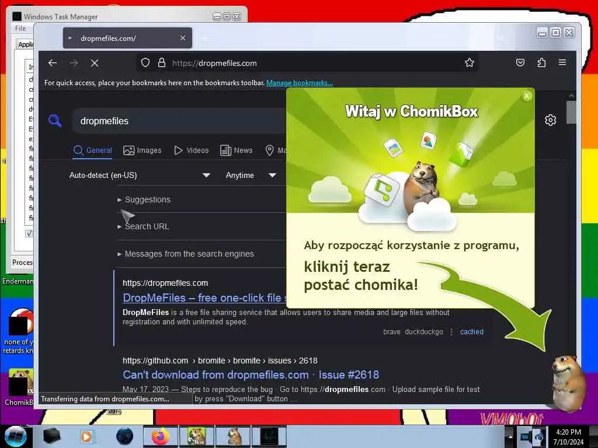Viewport: 598px width, 448px height.
Task: Stop loading the page with the X button
Action: click(x=95, y=63)
